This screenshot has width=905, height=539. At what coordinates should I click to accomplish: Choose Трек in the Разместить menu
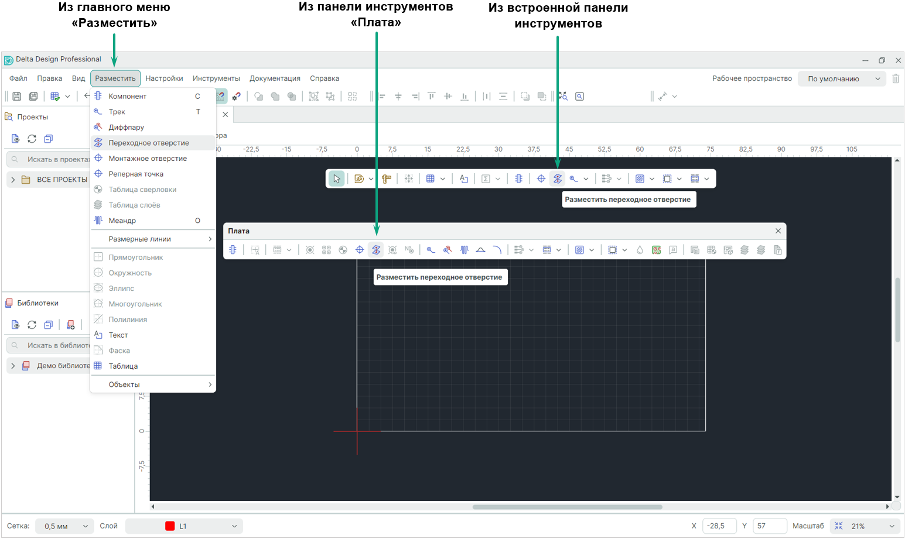[x=153, y=112]
